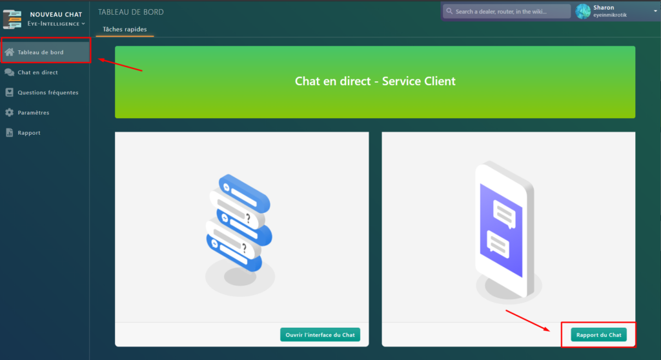Click the home icon beside Tableau de bord
This screenshot has height=360, width=661.
[10, 52]
